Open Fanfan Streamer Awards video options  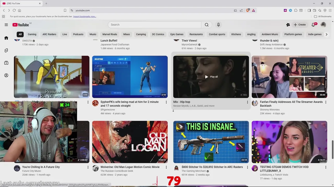(326, 102)
